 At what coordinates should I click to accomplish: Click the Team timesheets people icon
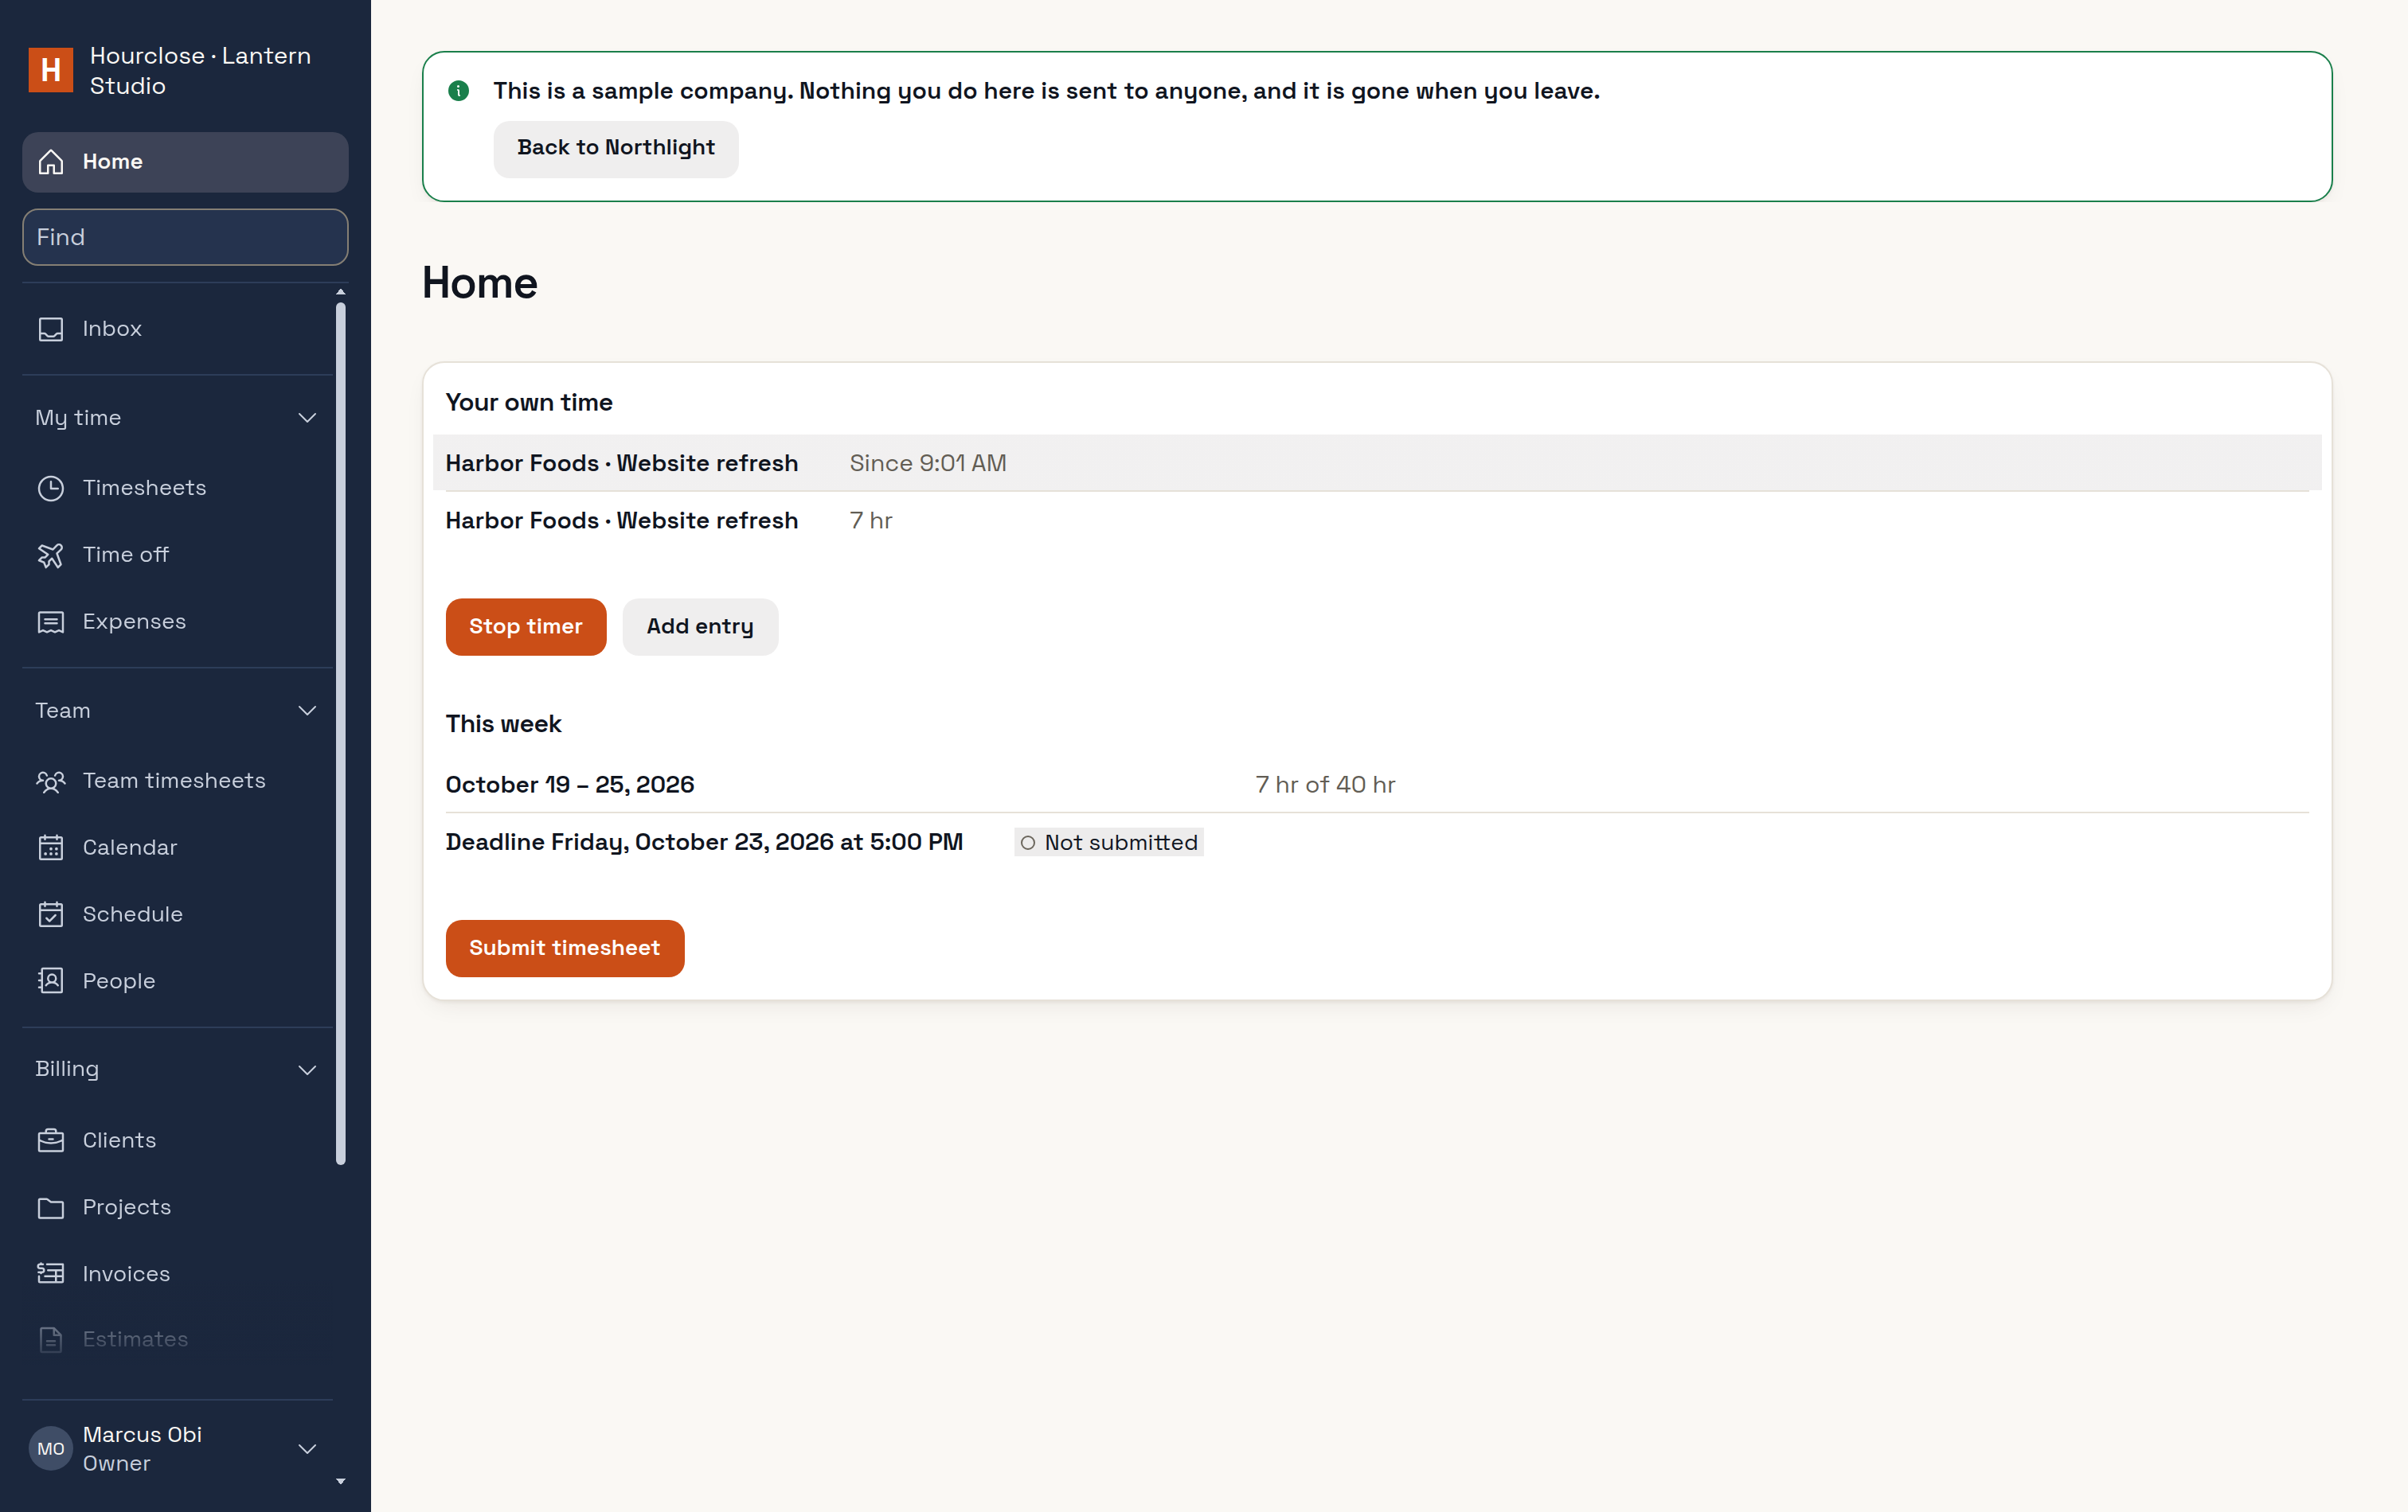pyautogui.click(x=51, y=781)
